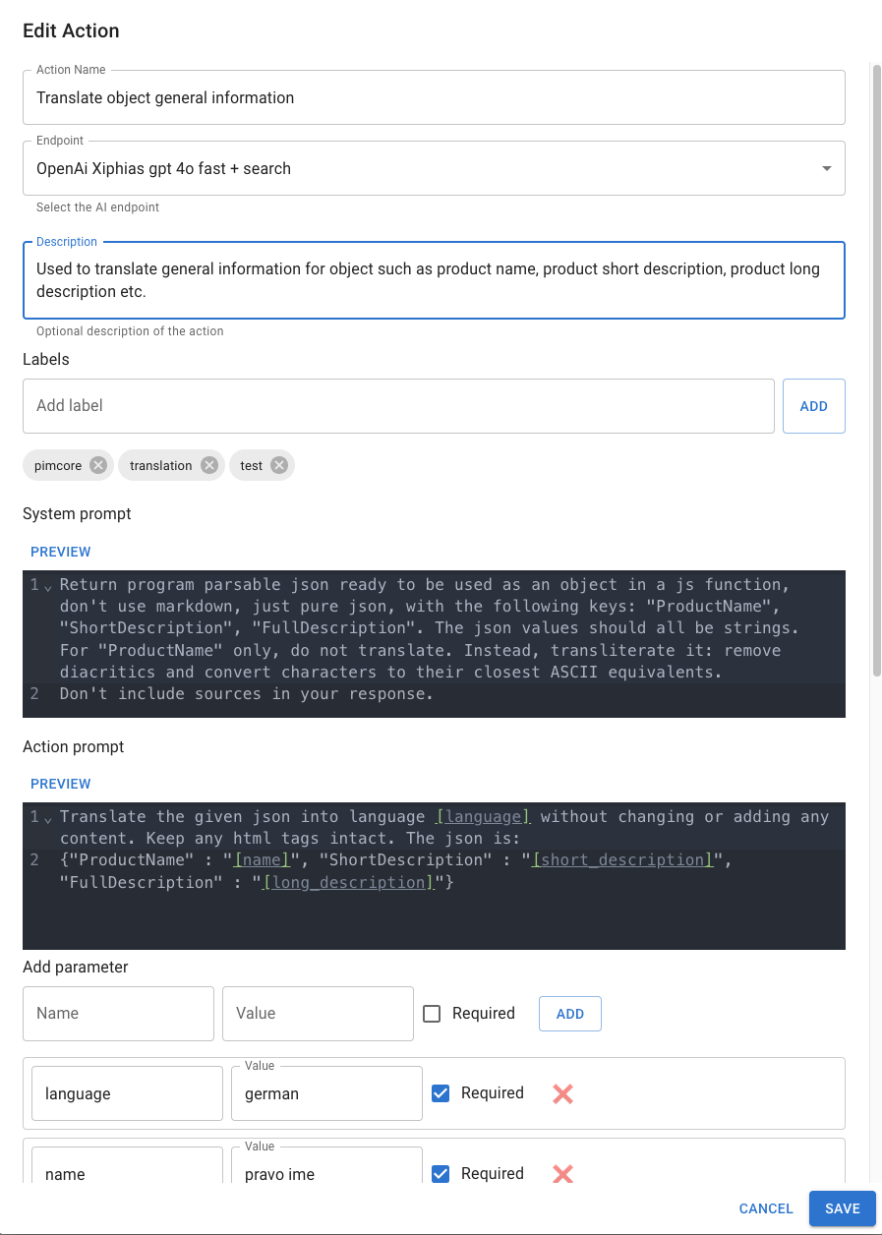Delete the name parameter row
Screen dimensions: 882x1235
pyautogui.click(x=562, y=1174)
